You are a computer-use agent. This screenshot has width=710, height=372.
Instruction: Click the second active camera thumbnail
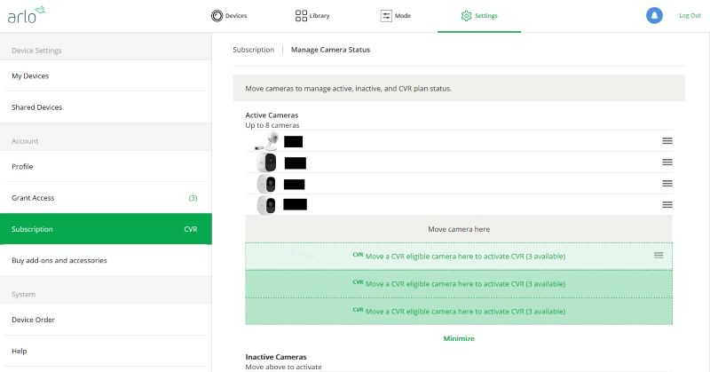point(267,162)
